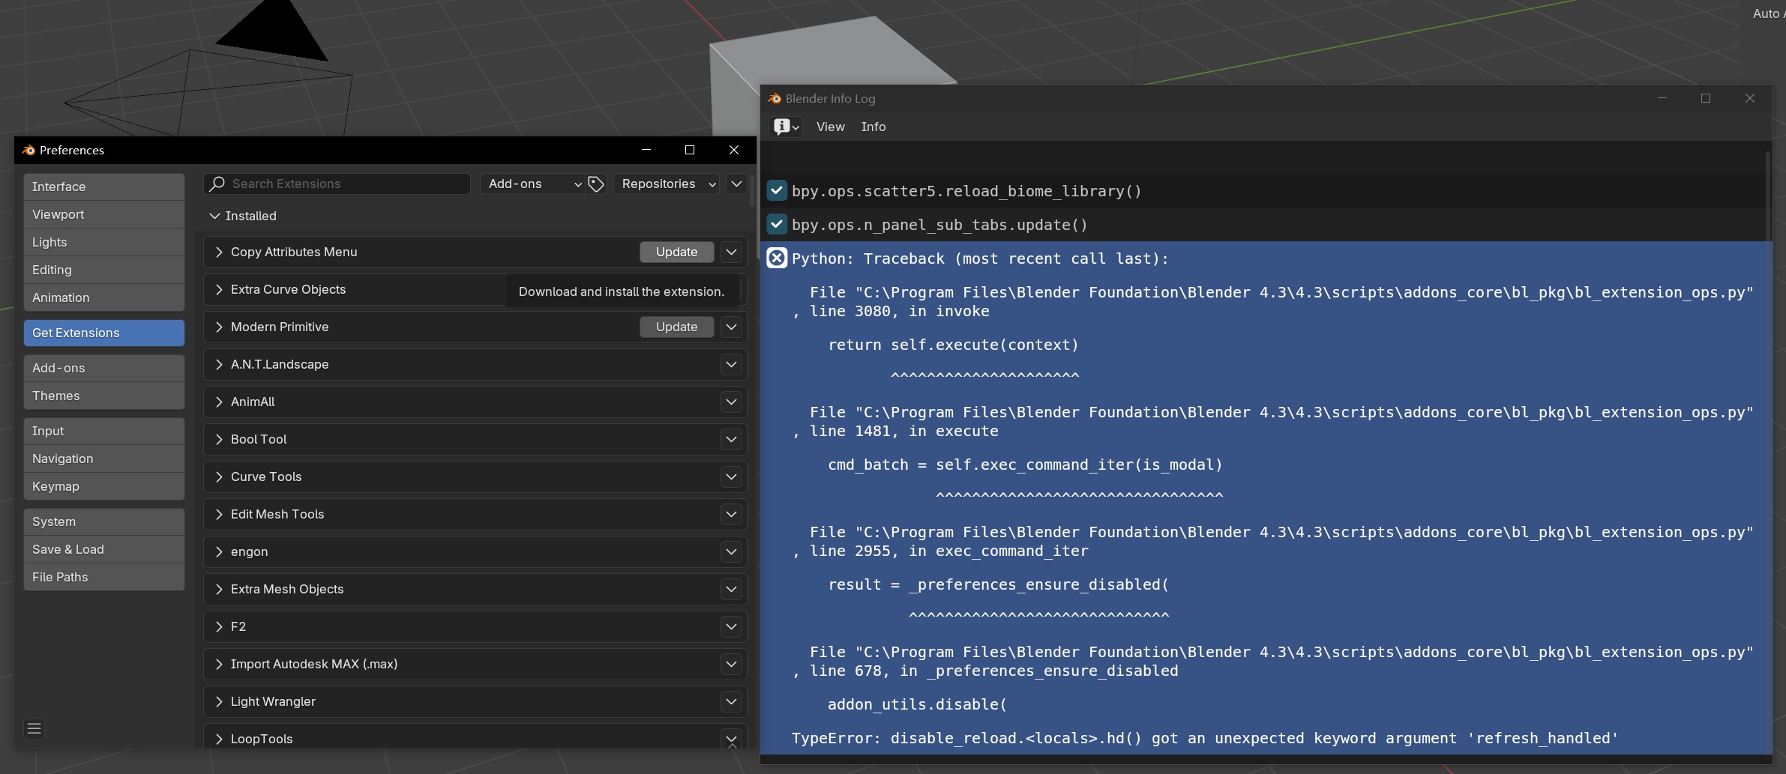Collapse the Installed extensions section
Screen dimensions: 1786x774
point(214,216)
